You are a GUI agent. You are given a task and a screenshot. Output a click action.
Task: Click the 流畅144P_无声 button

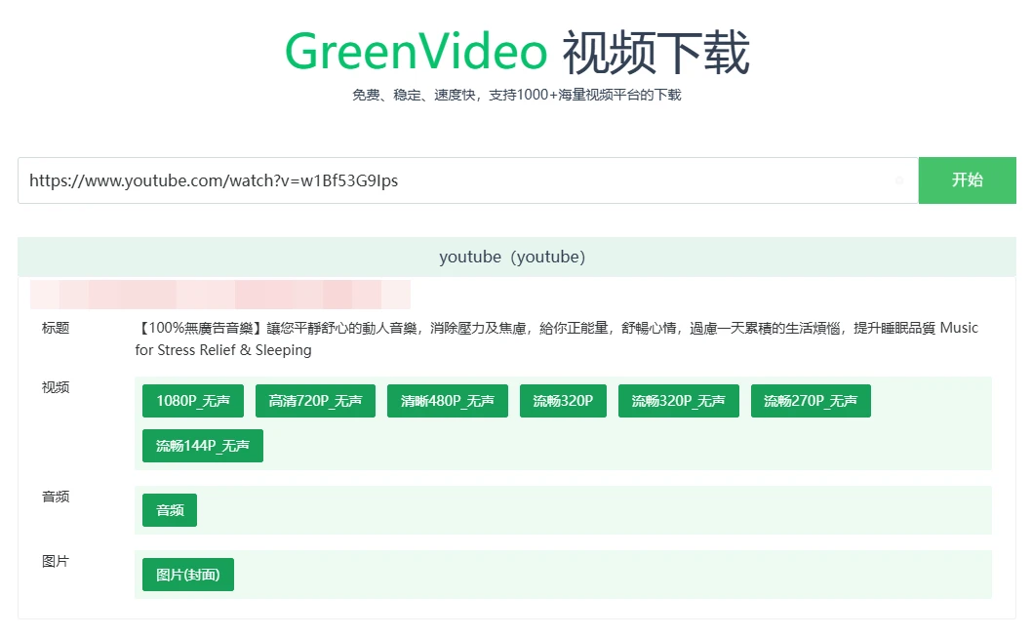pos(202,446)
